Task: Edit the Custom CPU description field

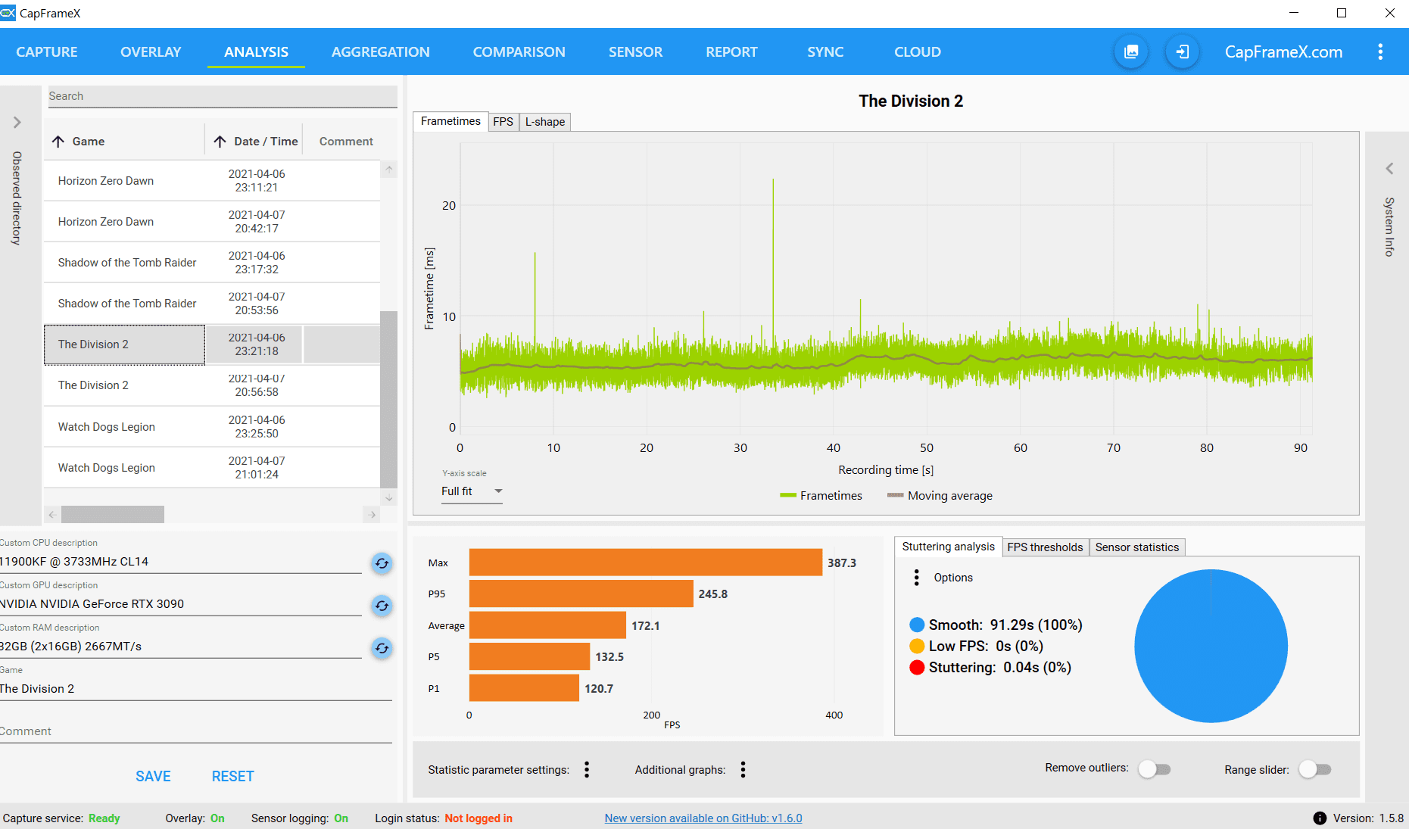Action: [181, 562]
